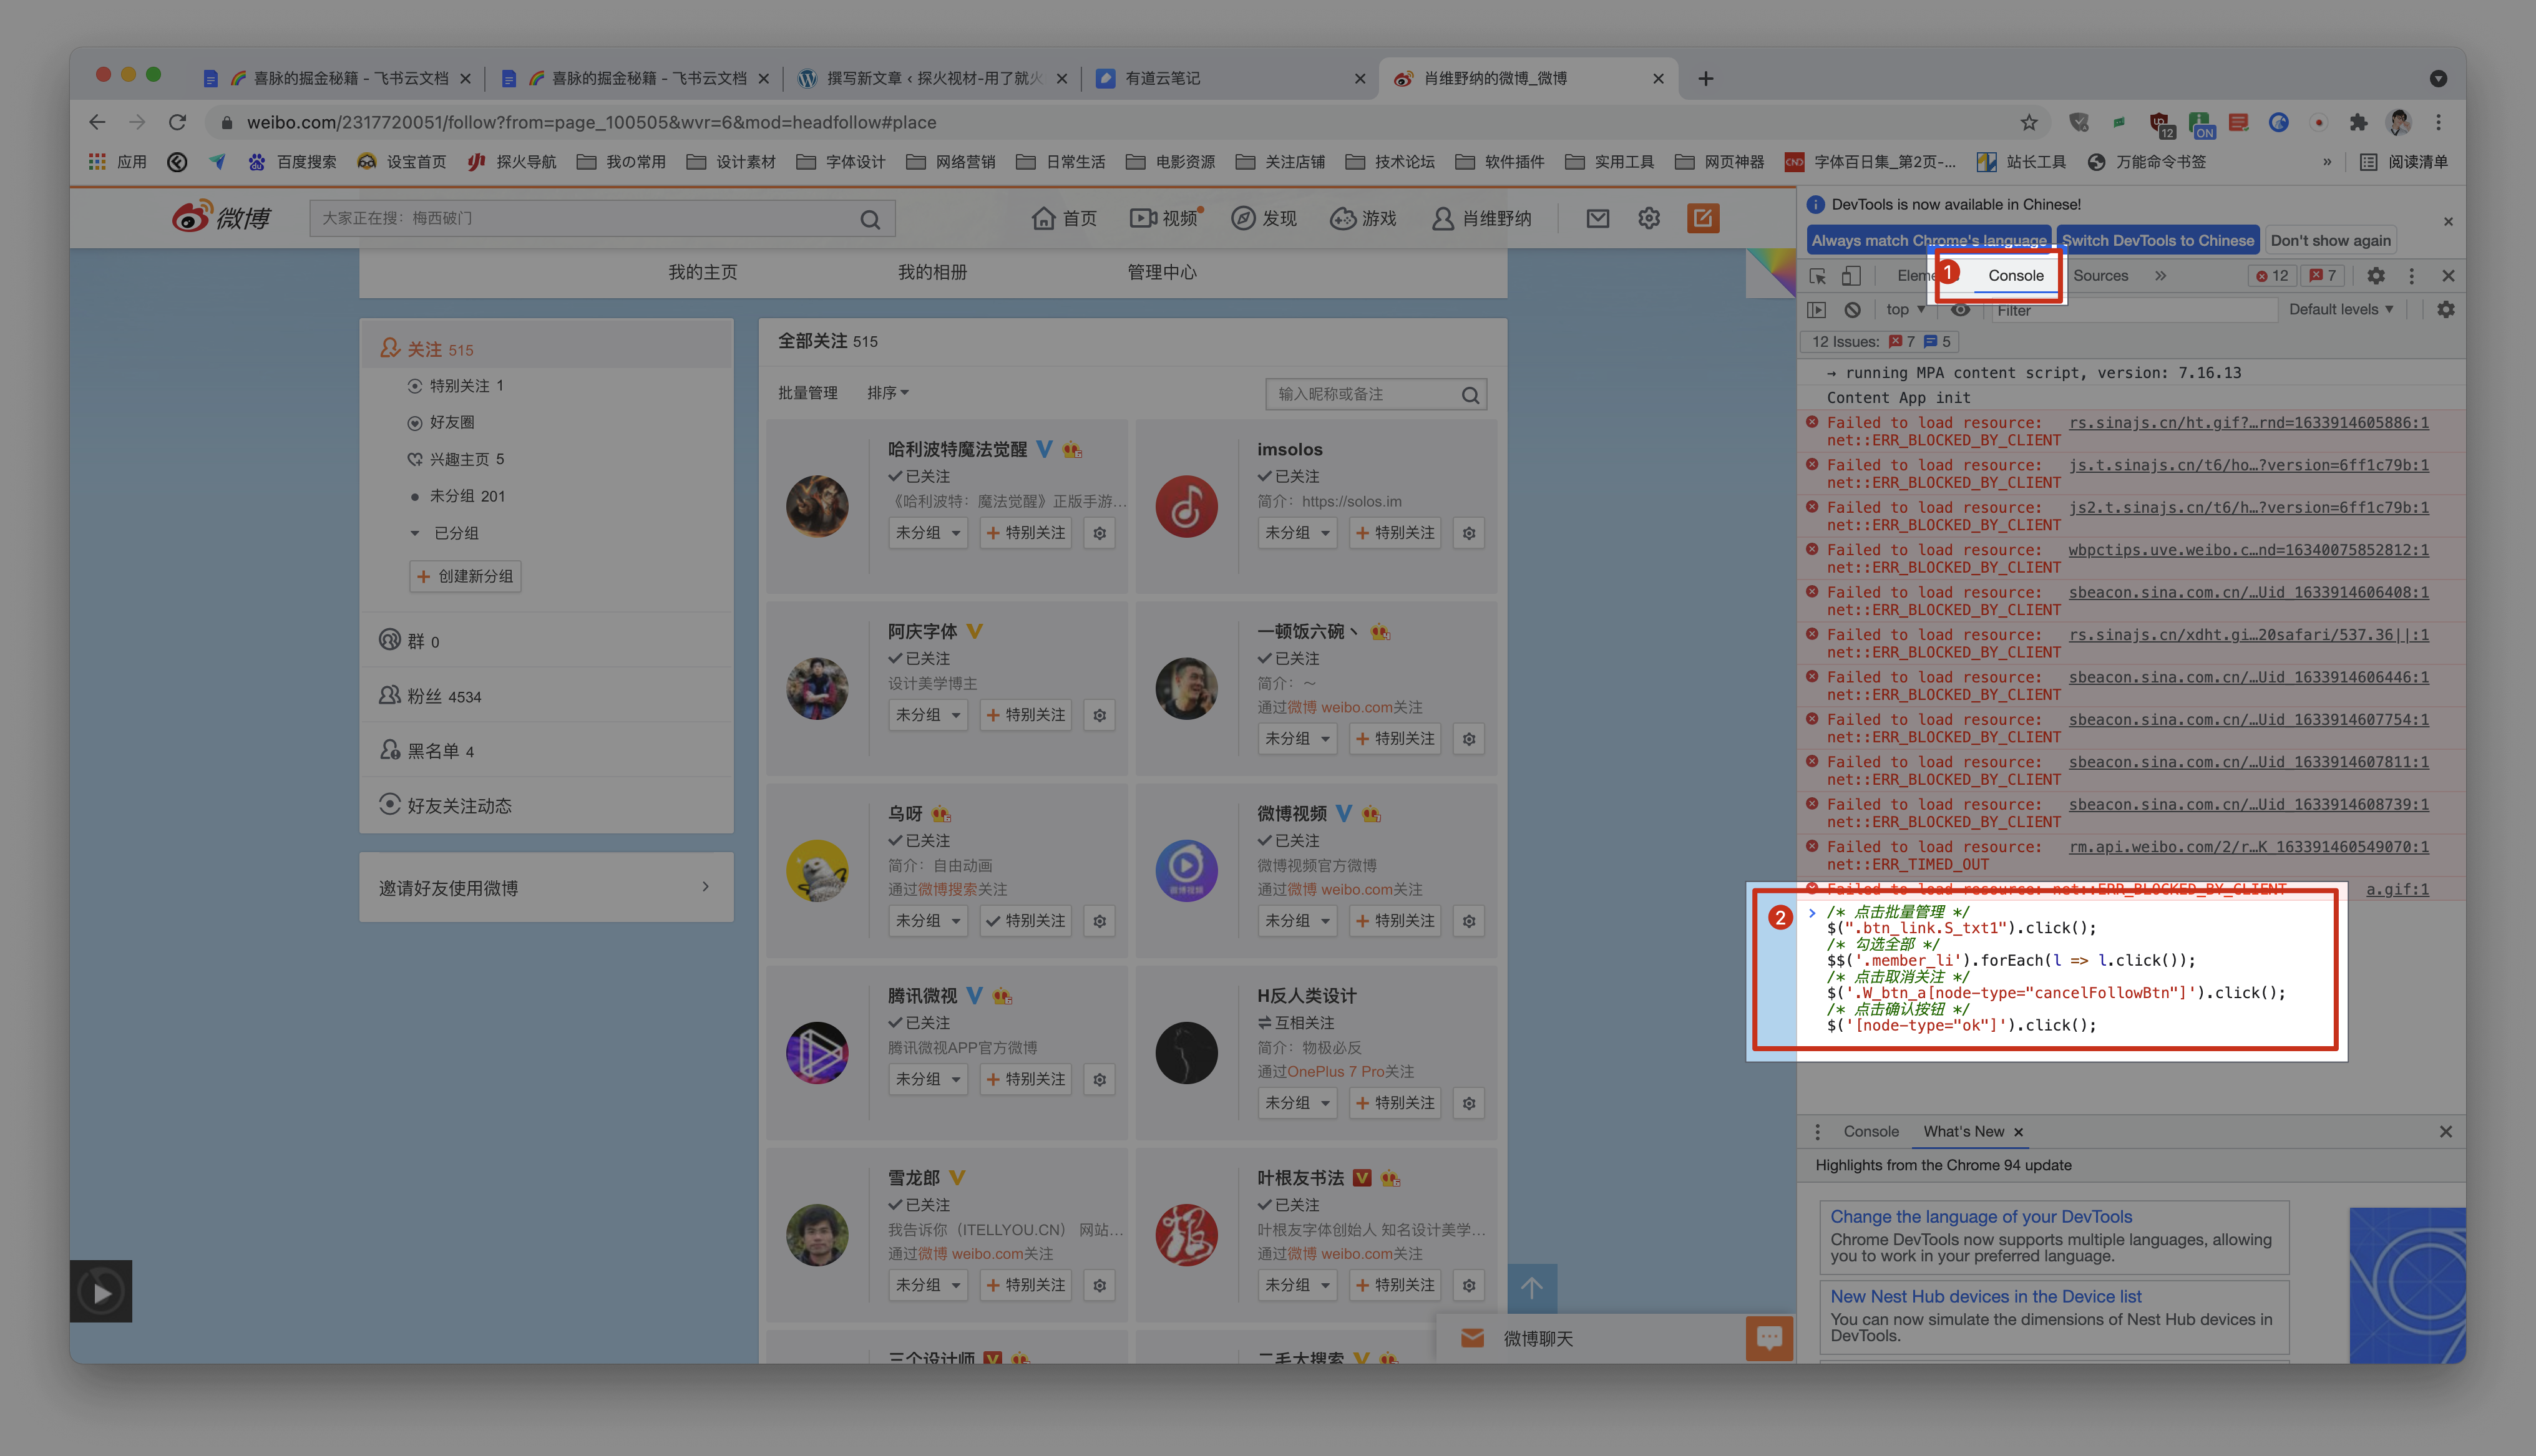Add 微博视频 to 特别关注
This screenshot has height=1456, width=2536.
1395,921
